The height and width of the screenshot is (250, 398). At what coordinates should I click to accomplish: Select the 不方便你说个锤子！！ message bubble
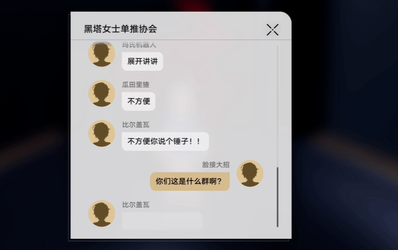165,141
